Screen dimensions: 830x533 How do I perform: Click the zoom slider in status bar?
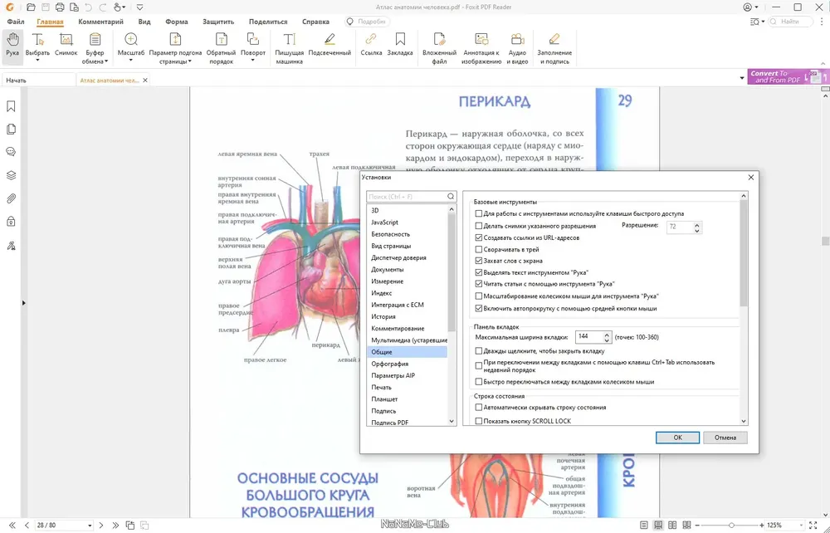(731, 525)
